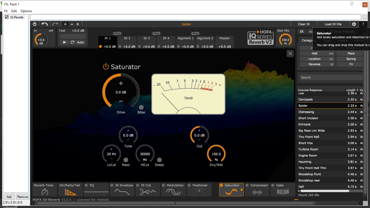Screen dimensions: 370x208
Task: Open the IR Envelope module
Action: (122, 190)
